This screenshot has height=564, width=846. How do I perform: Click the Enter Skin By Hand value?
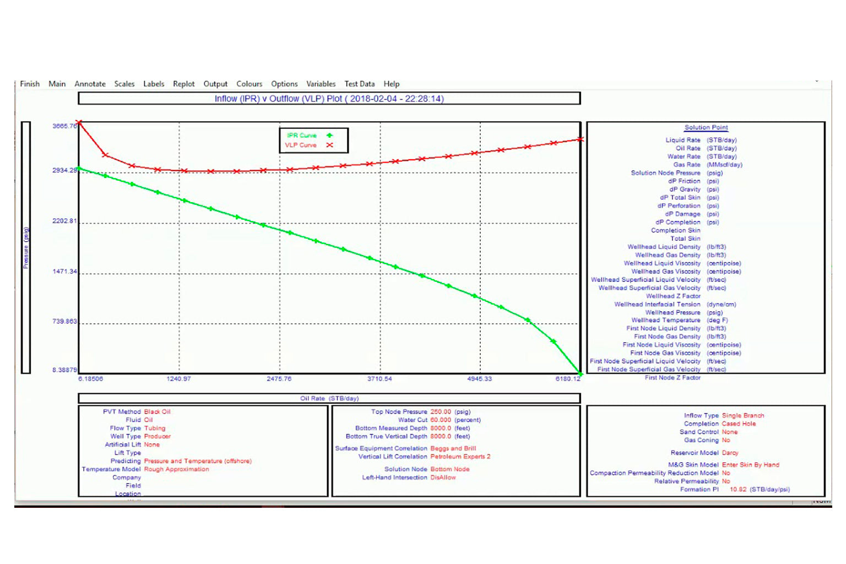[x=751, y=465]
